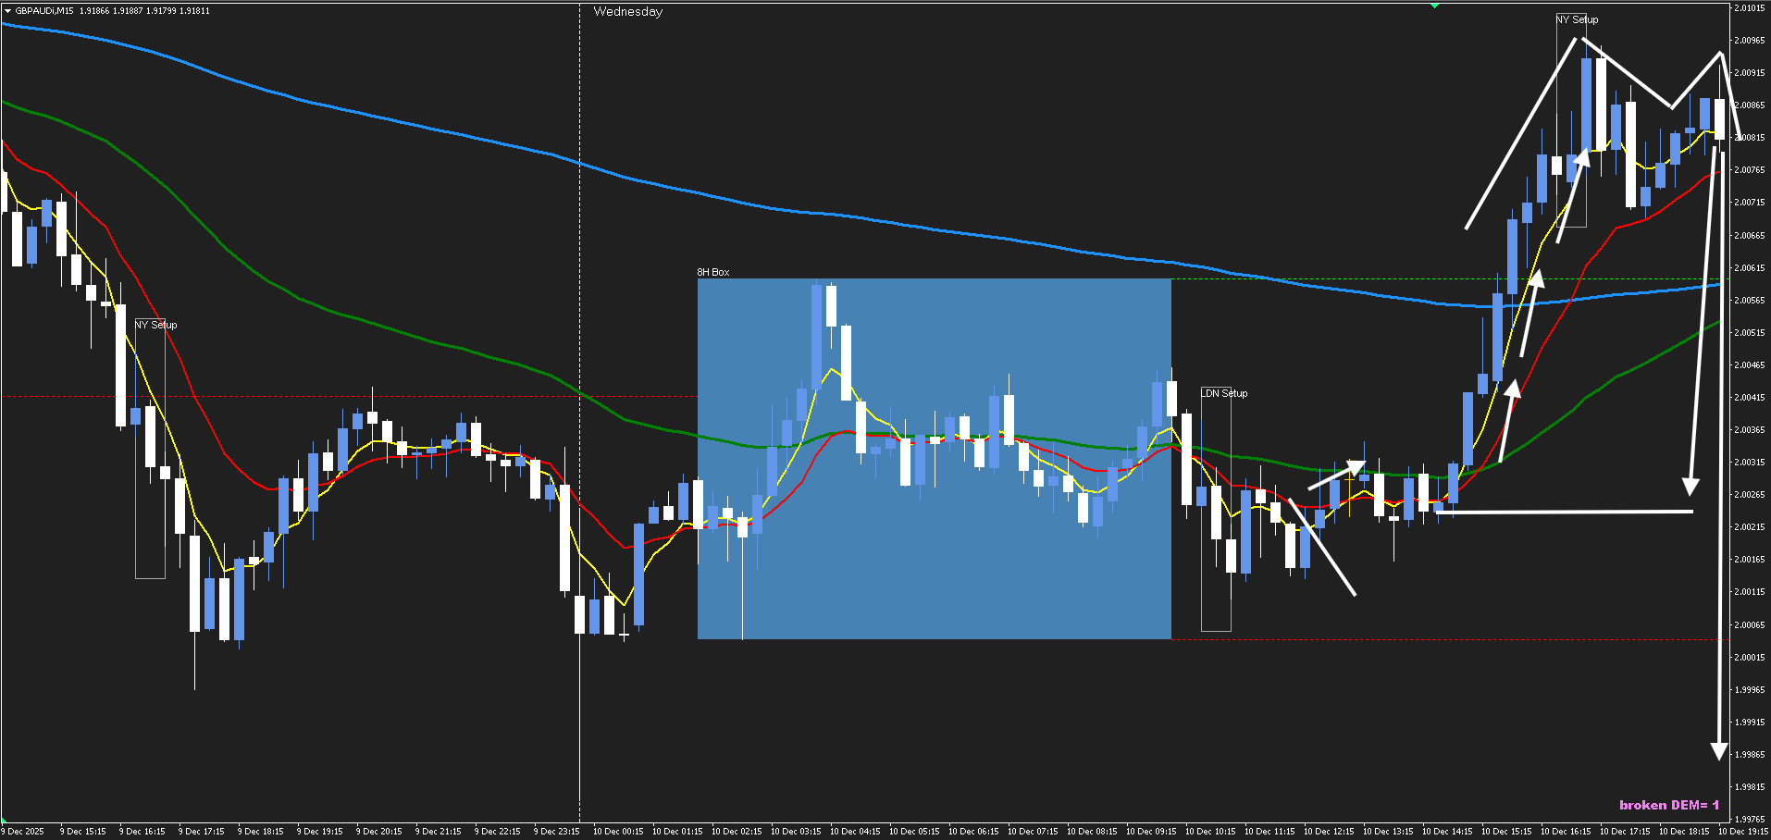Click 10 Dec 09:15 on the time axis
The image size is (1771, 840).
click(1150, 832)
